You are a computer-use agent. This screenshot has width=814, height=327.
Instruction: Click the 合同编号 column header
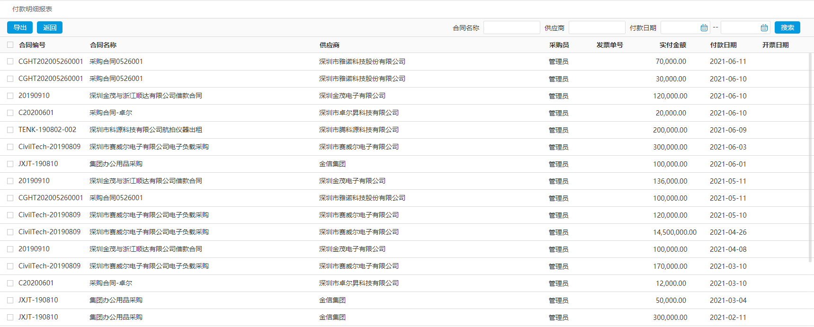[x=32, y=45]
